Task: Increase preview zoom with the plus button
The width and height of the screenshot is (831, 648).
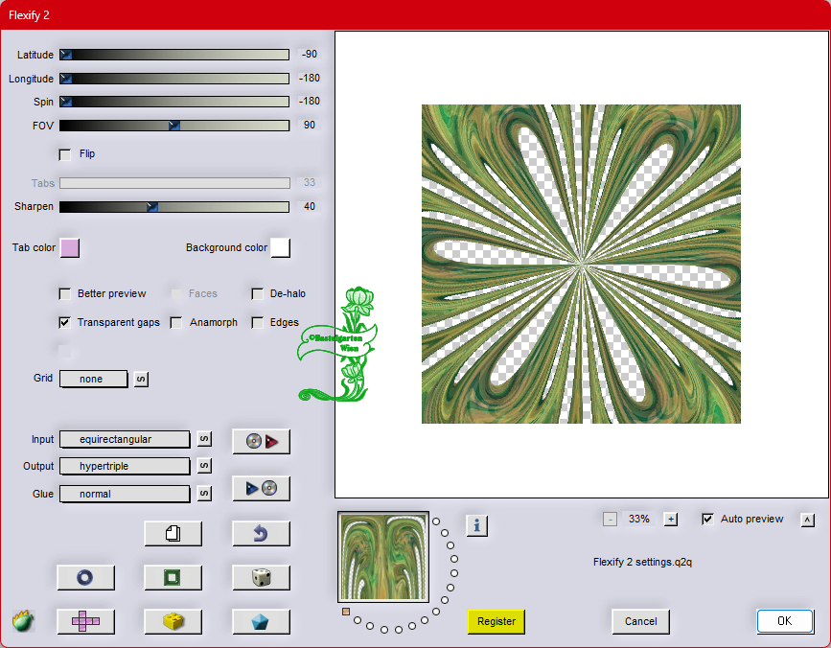Action: click(671, 520)
